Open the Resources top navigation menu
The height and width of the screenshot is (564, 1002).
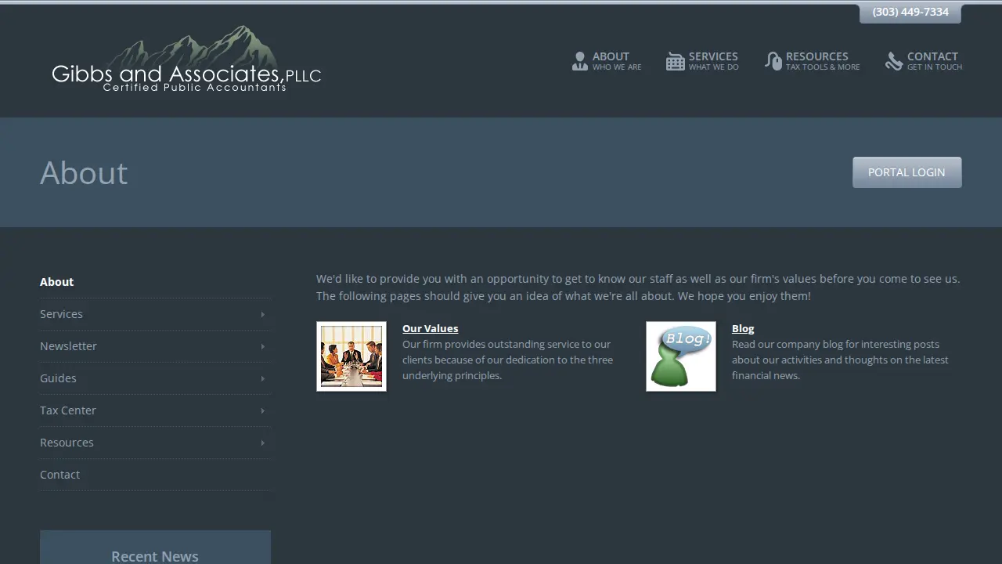tap(813, 61)
